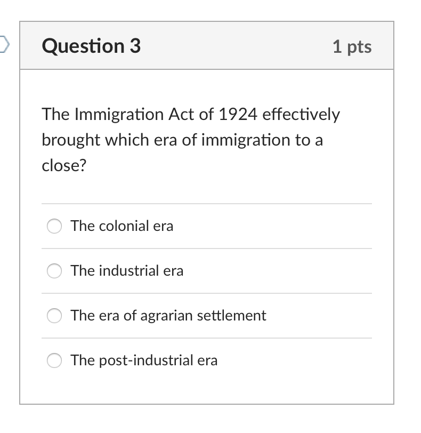
Task: Click the radio circle beside post-industrial era
Action: coord(54,360)
